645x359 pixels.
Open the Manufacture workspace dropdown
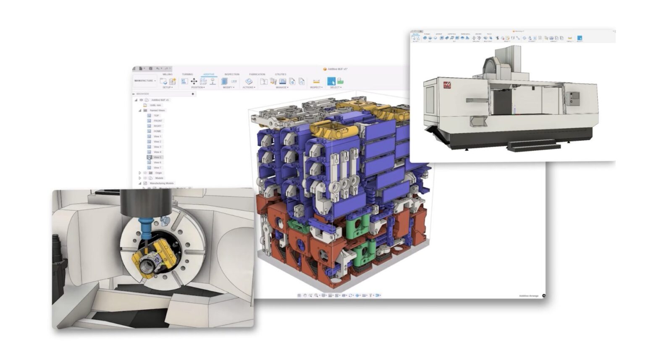[145, 81]
